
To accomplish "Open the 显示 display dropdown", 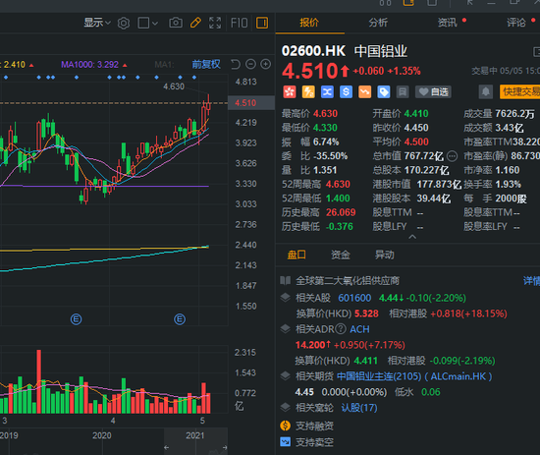I will pos(97,23).
